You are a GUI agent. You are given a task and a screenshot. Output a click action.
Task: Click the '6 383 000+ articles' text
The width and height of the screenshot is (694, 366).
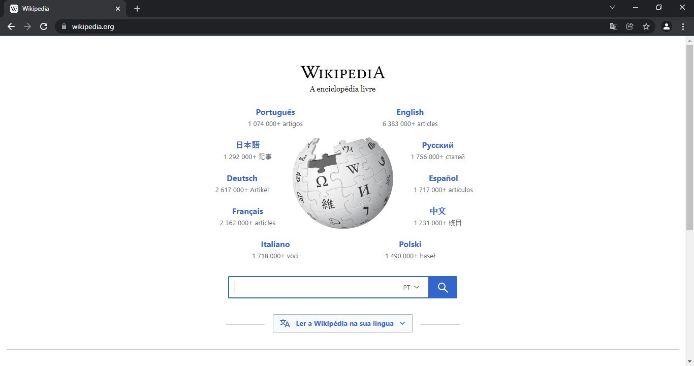(410, 124)
